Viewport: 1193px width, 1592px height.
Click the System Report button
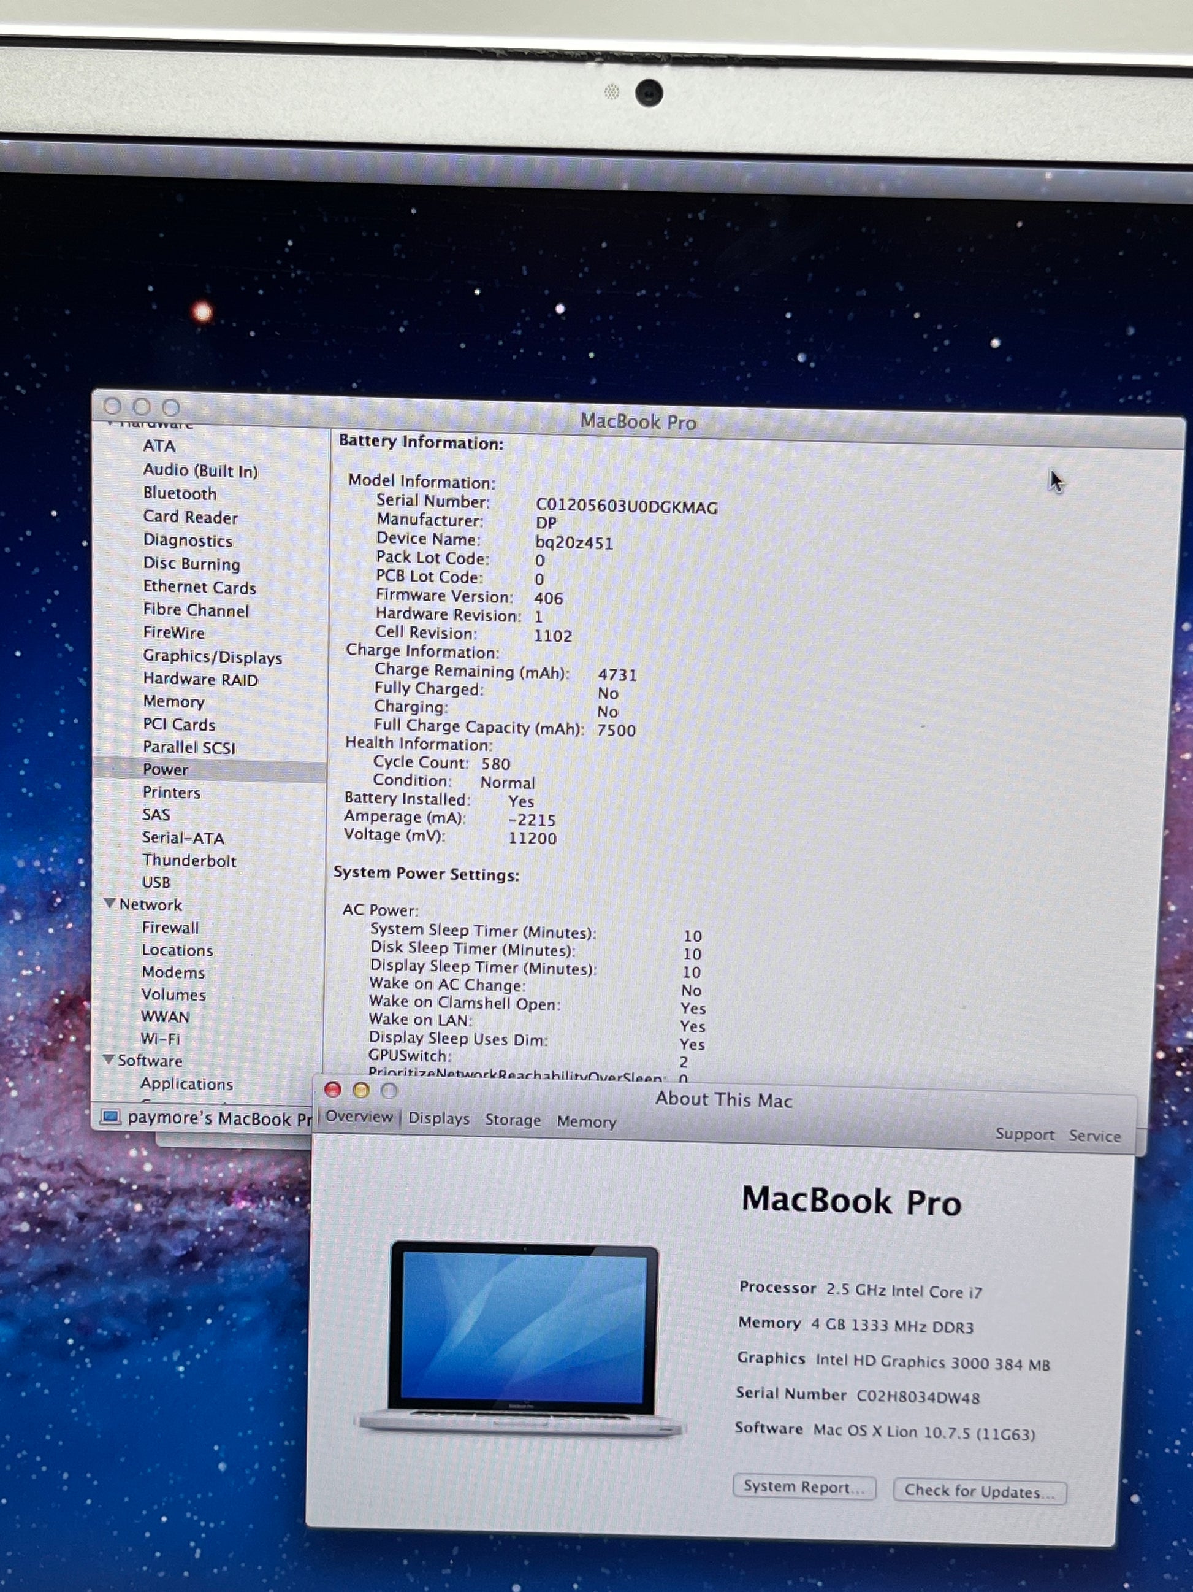point(803,1487)
